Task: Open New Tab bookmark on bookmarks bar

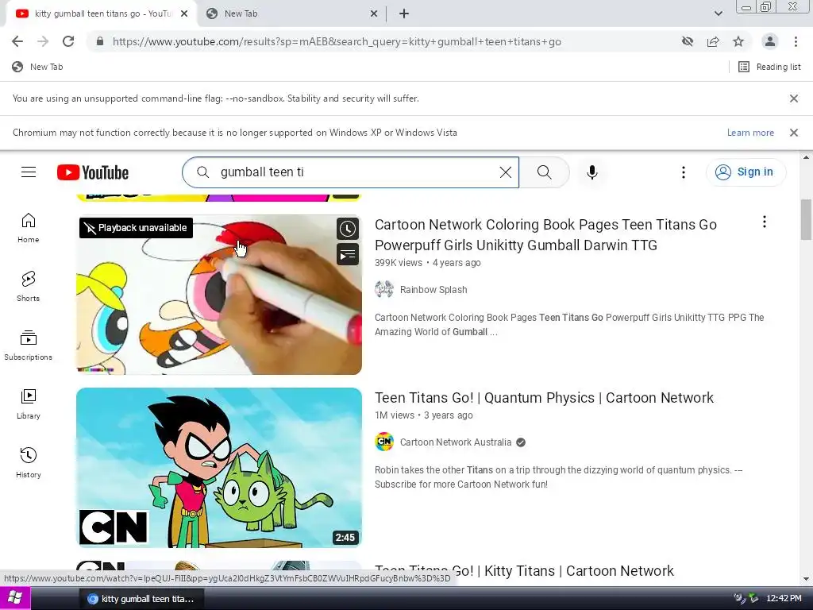Action: (37, 67)
